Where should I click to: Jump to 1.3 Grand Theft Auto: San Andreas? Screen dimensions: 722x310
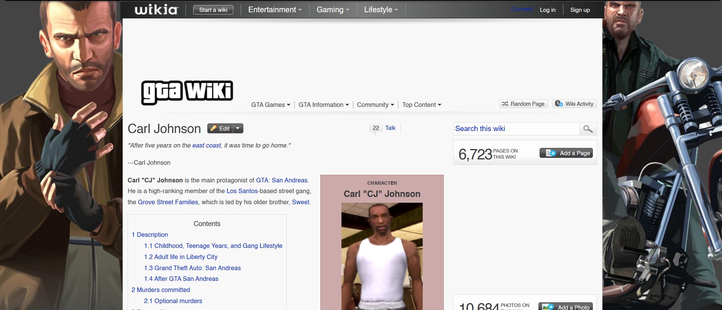(x=192, y=268)
